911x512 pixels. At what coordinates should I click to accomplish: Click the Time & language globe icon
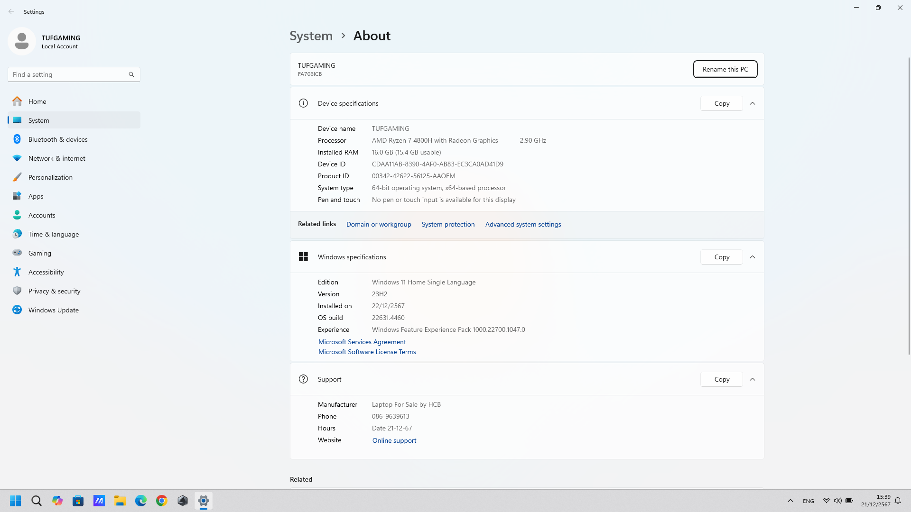[x=17, y=234]
